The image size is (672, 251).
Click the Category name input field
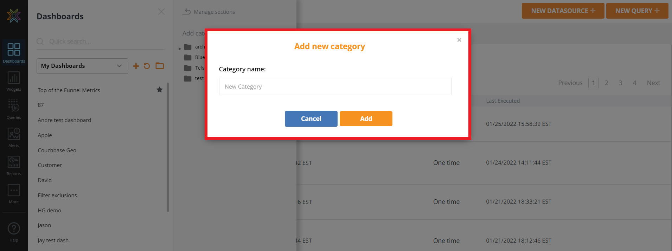(335, 86)
